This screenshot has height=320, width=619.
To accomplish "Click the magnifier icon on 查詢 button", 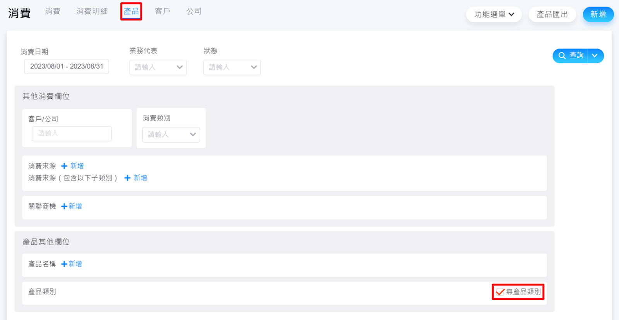I will 562,56.
